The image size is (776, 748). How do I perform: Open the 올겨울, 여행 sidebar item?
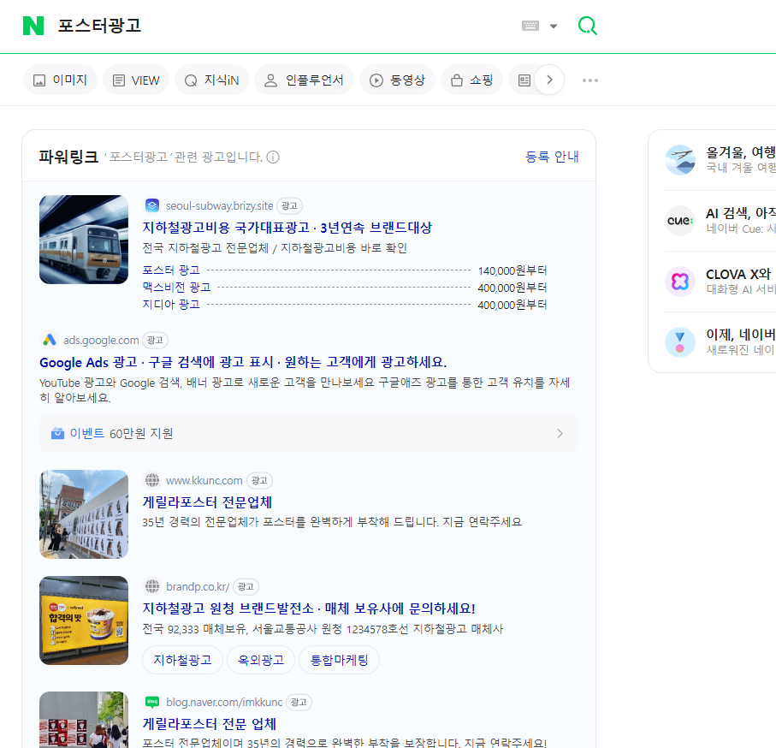[x=720, y=160]
